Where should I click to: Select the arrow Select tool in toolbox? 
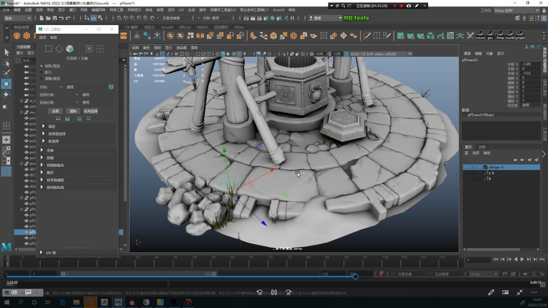pyautogui.click(x=6, y=52)
